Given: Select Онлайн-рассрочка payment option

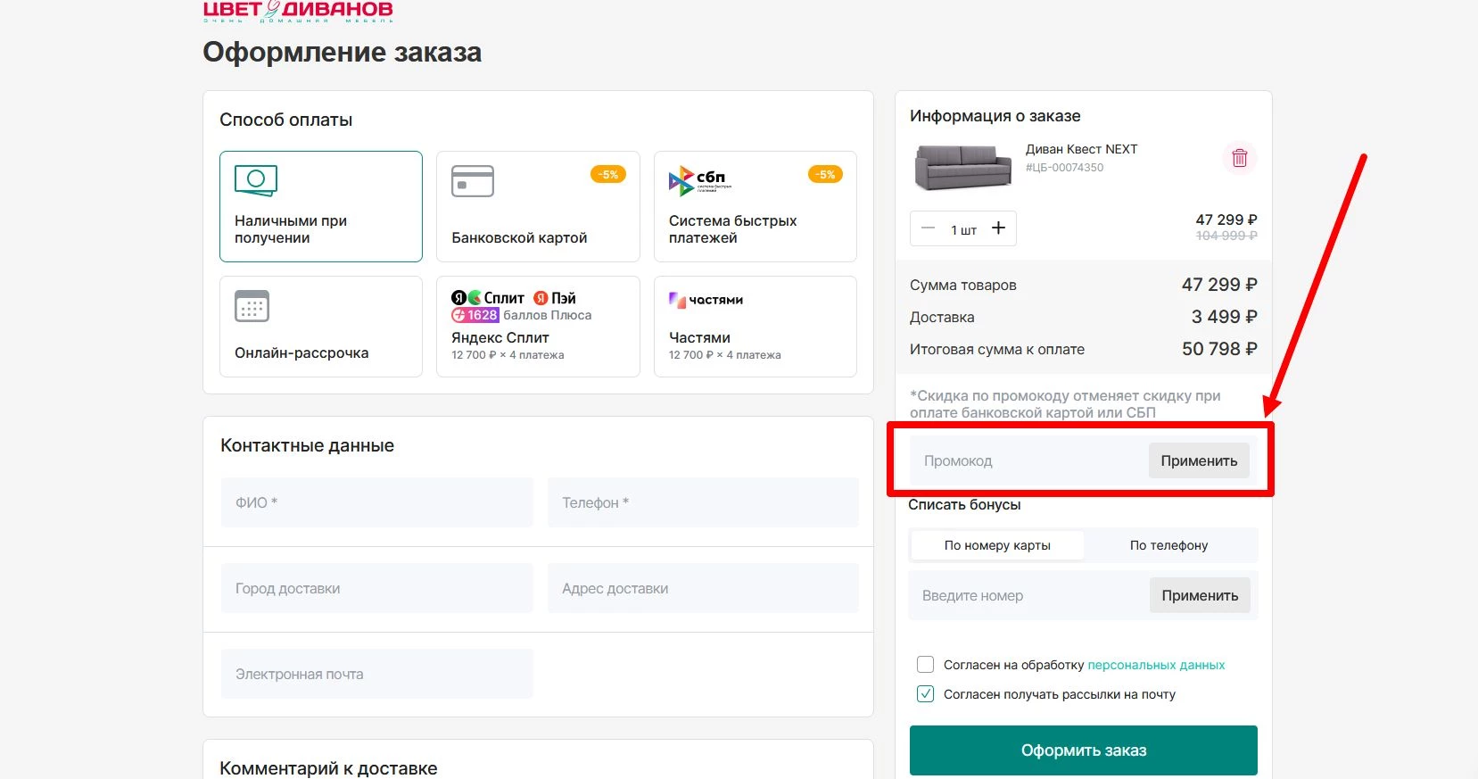Looking at the screenshot, I should 321,327.
